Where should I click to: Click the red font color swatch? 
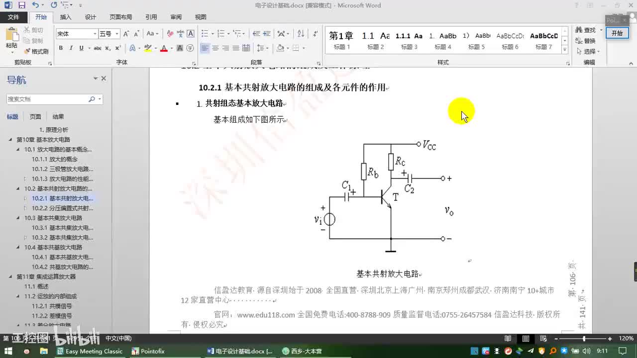coord(163,48)
